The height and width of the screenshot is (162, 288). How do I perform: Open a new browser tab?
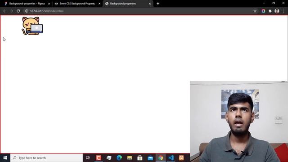click(x=158, y=4)
